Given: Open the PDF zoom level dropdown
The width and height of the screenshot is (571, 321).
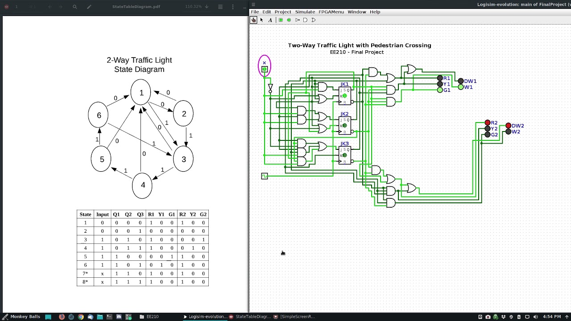Looking at the screenshot, I should click(207, 7).
